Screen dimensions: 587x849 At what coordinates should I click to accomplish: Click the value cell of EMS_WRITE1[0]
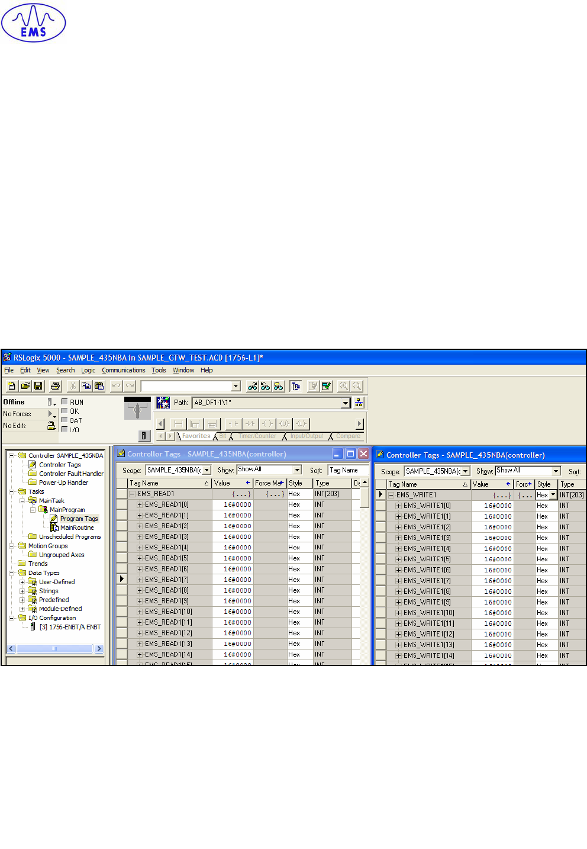click(x=492, y=506)
